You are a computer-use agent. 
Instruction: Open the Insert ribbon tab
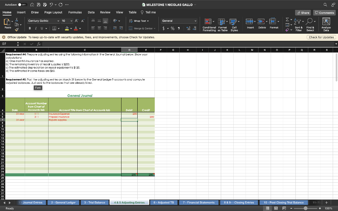(x=21, y=12)
